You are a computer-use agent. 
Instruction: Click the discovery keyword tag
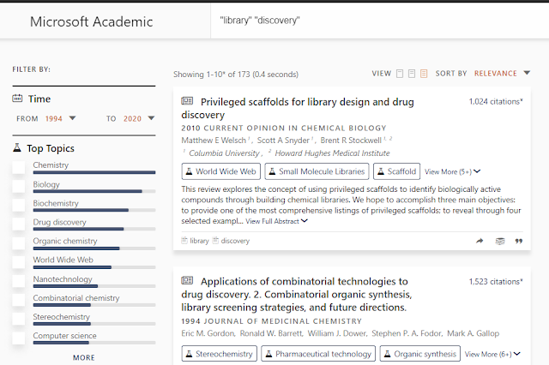click(231, 241)
